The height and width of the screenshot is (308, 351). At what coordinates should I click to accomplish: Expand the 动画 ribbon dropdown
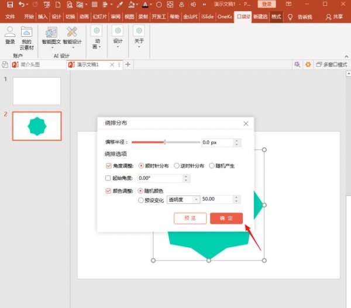(x=97, y=44)
